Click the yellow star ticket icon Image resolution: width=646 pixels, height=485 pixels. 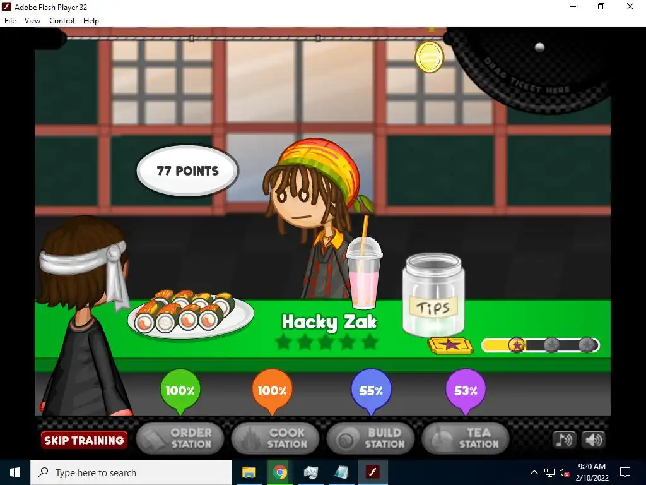tap(450, 345)
